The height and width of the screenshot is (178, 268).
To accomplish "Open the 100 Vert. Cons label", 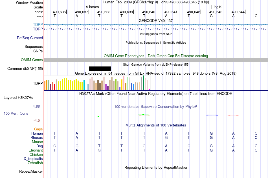I will (x=16, y=113).
